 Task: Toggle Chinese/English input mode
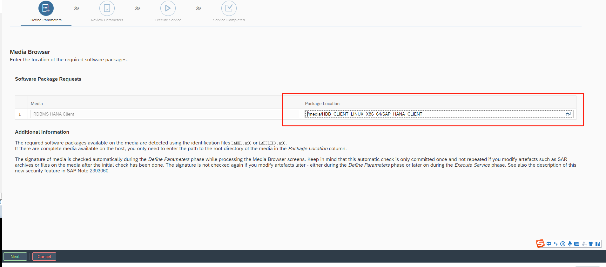pos(549,244)
